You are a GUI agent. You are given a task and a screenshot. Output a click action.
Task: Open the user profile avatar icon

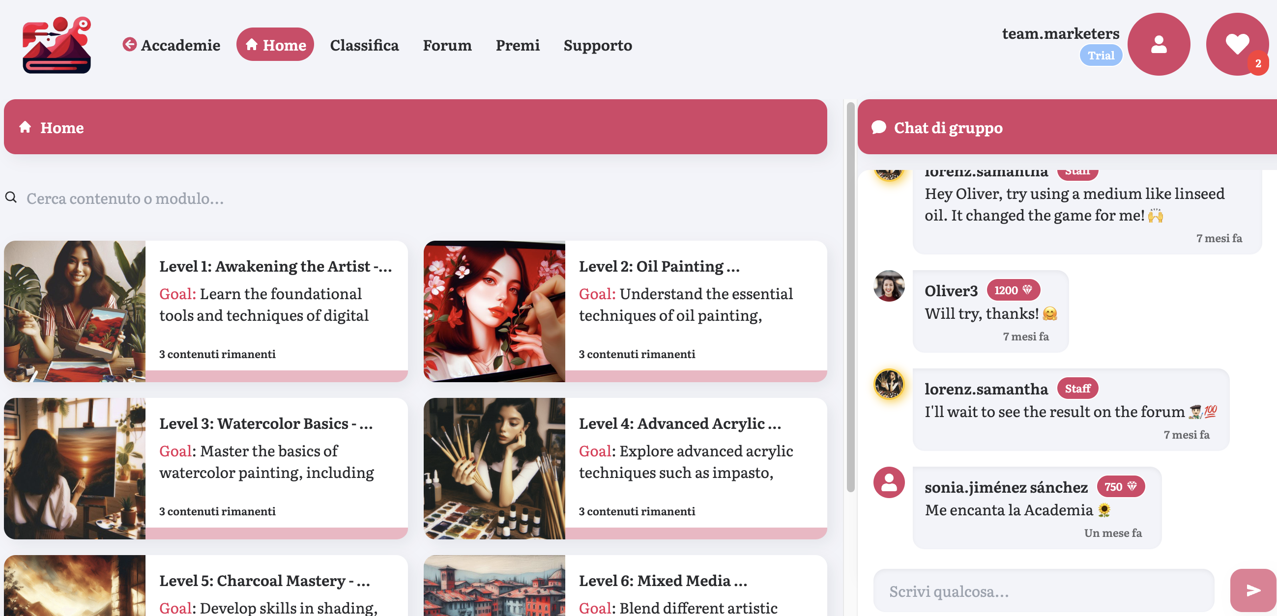(x=1158, y=45)
